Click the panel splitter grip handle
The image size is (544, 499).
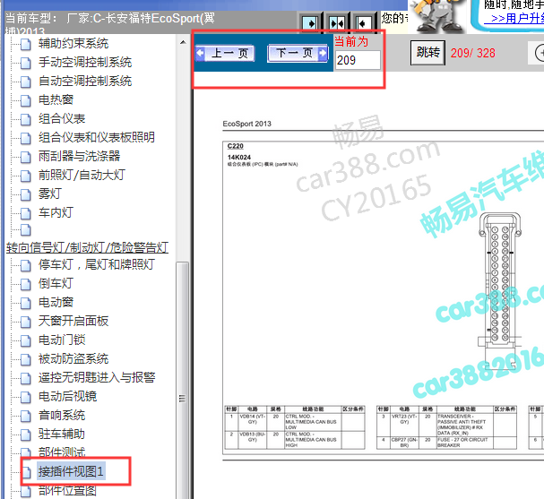182,399
